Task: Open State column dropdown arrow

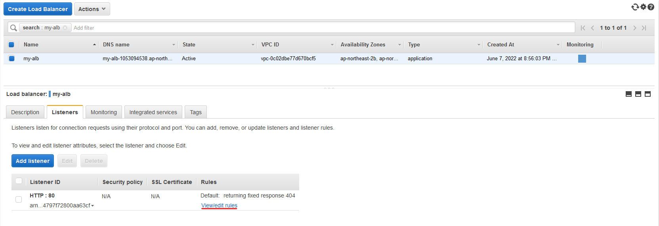Action: (x=253, y=45)
